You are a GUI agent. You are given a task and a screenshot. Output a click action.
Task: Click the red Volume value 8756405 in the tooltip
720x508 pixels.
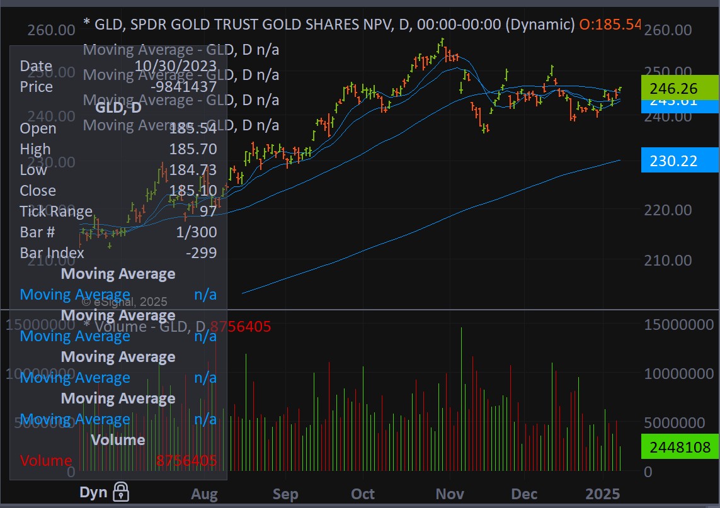click(186, 460)
